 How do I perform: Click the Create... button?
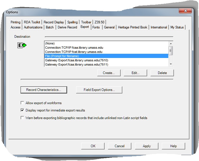point(109,73)
